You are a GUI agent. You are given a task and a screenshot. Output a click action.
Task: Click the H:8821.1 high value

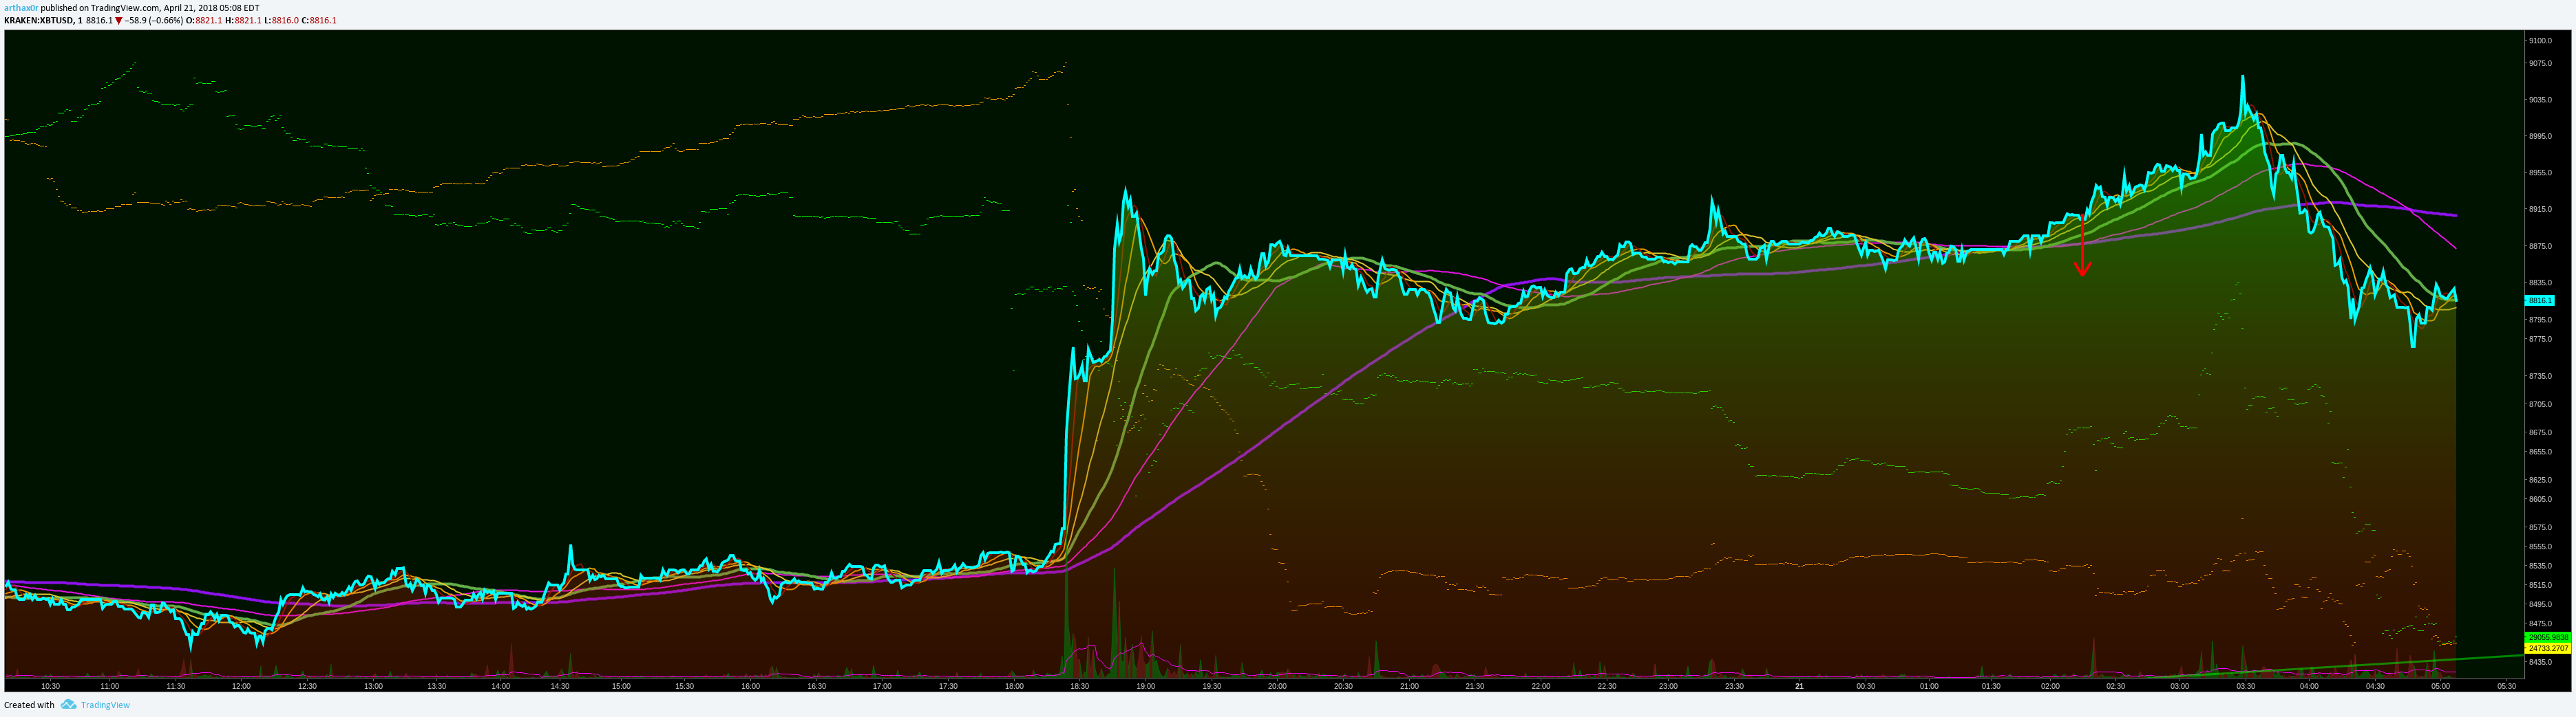pos(243,21)
